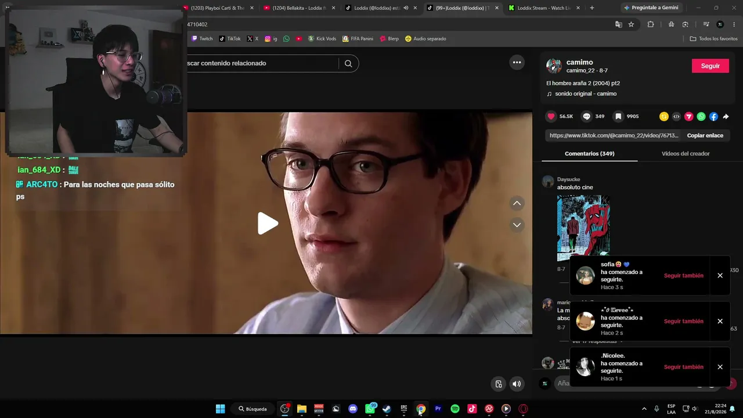Click Seguir también on the Hace 2 s notification
The width and height of the screenshot is (743, 418).
click(x=683, y=321)
